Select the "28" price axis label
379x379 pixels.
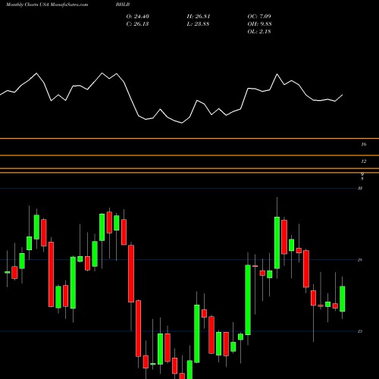click(360, 260)
